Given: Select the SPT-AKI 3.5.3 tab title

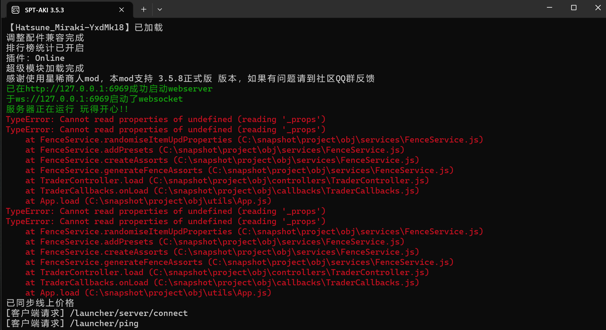Looking at the screenshot, I should pyautogui.click(x=44, y=10).
